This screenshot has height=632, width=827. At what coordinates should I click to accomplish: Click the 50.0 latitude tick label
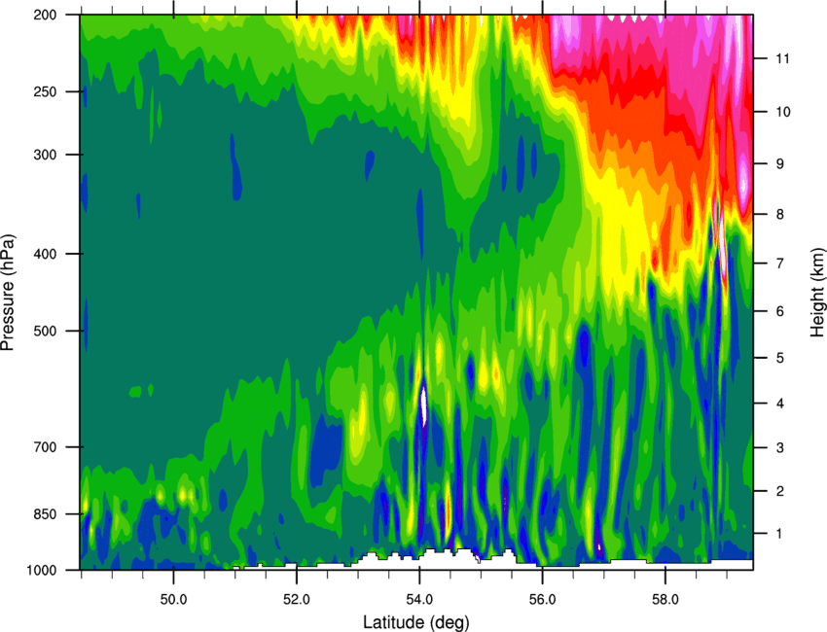pyautogui.click(x=173, y=600)
